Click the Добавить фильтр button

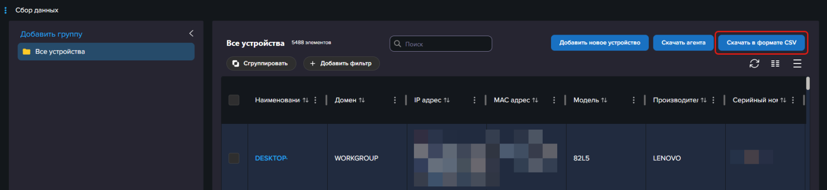341,64
